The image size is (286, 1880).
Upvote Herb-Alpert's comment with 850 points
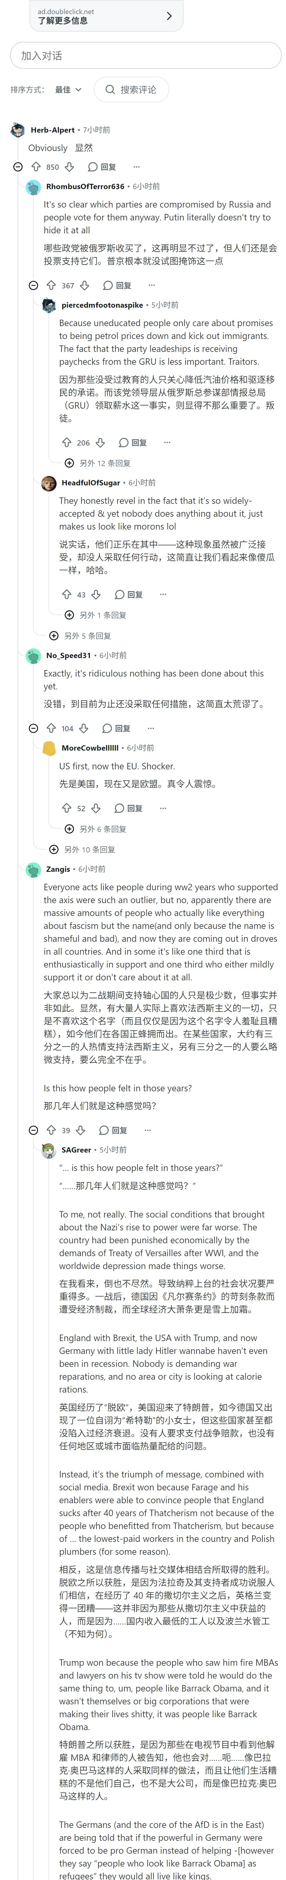36,167
